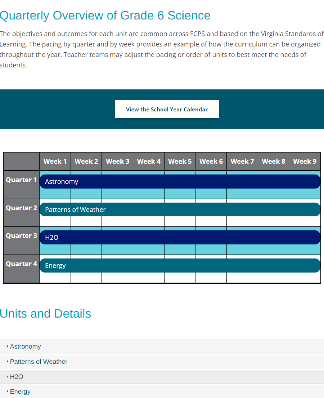Expand the H2O details accordion
324x398 pixels.
pos(162,377)
